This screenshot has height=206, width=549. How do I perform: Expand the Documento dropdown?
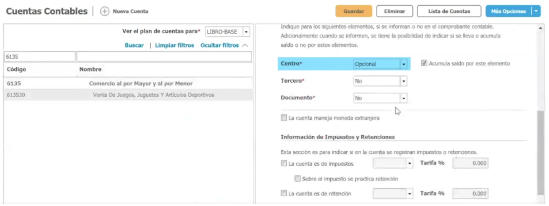pos(403,98)
